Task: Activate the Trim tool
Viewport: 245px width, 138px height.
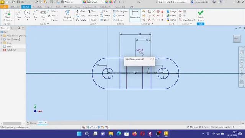Action: (x=92, y=11)
